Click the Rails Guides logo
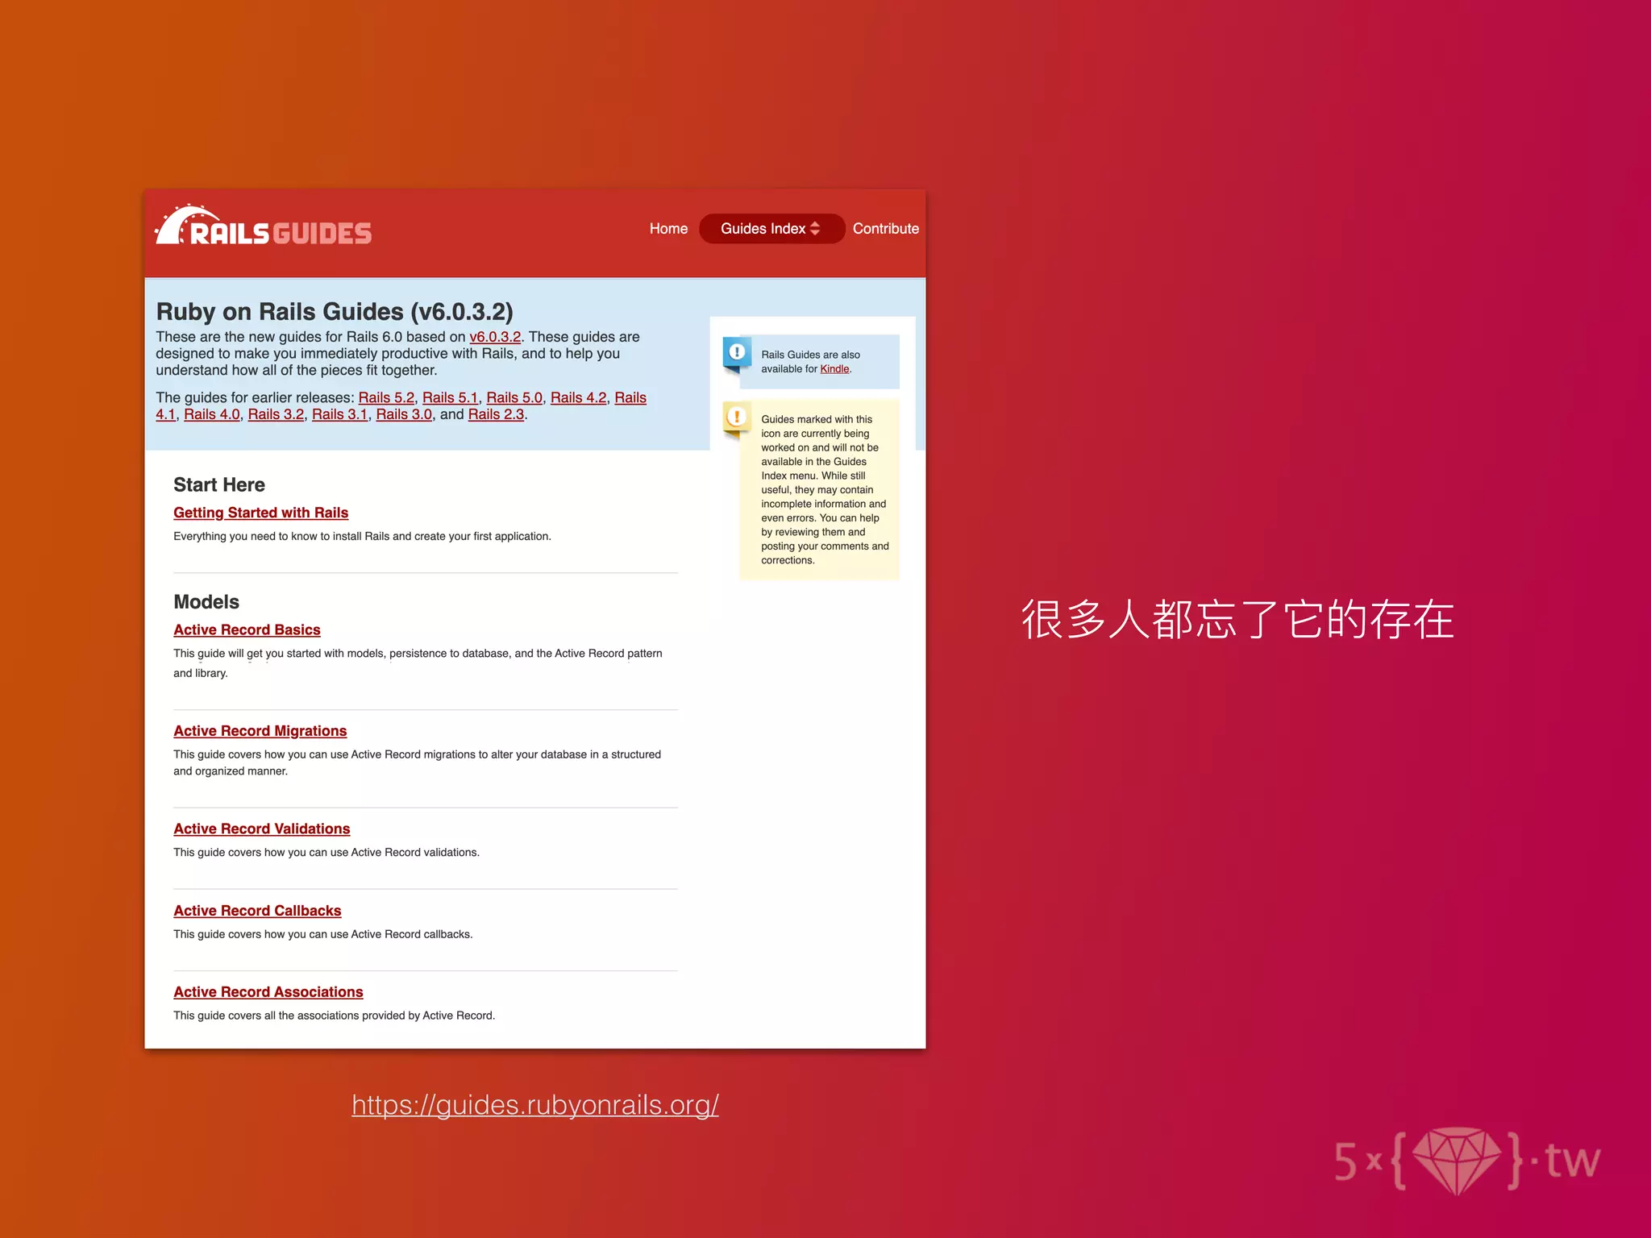This screenshot has width=1651, height=1238. 264,226
